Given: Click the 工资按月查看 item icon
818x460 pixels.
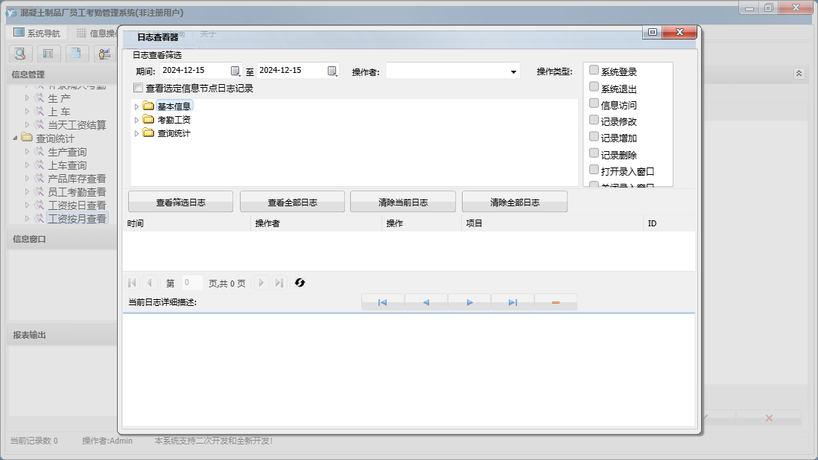Looking at the screenshot, I should coord(39,218).
